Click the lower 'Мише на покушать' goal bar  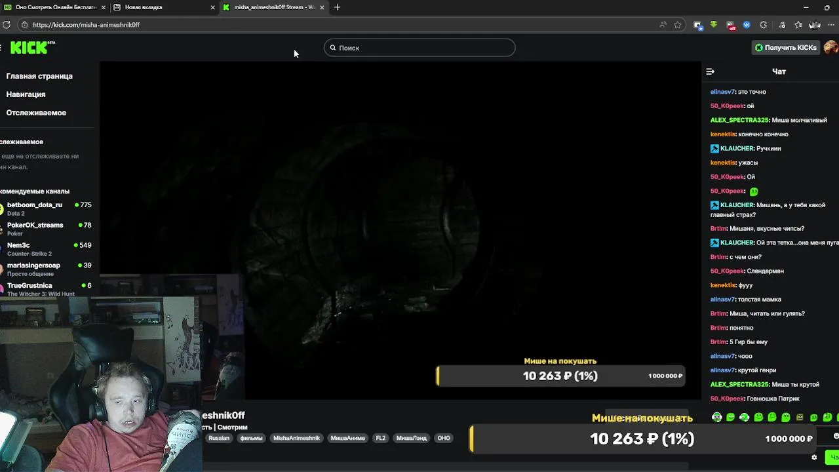642,439
